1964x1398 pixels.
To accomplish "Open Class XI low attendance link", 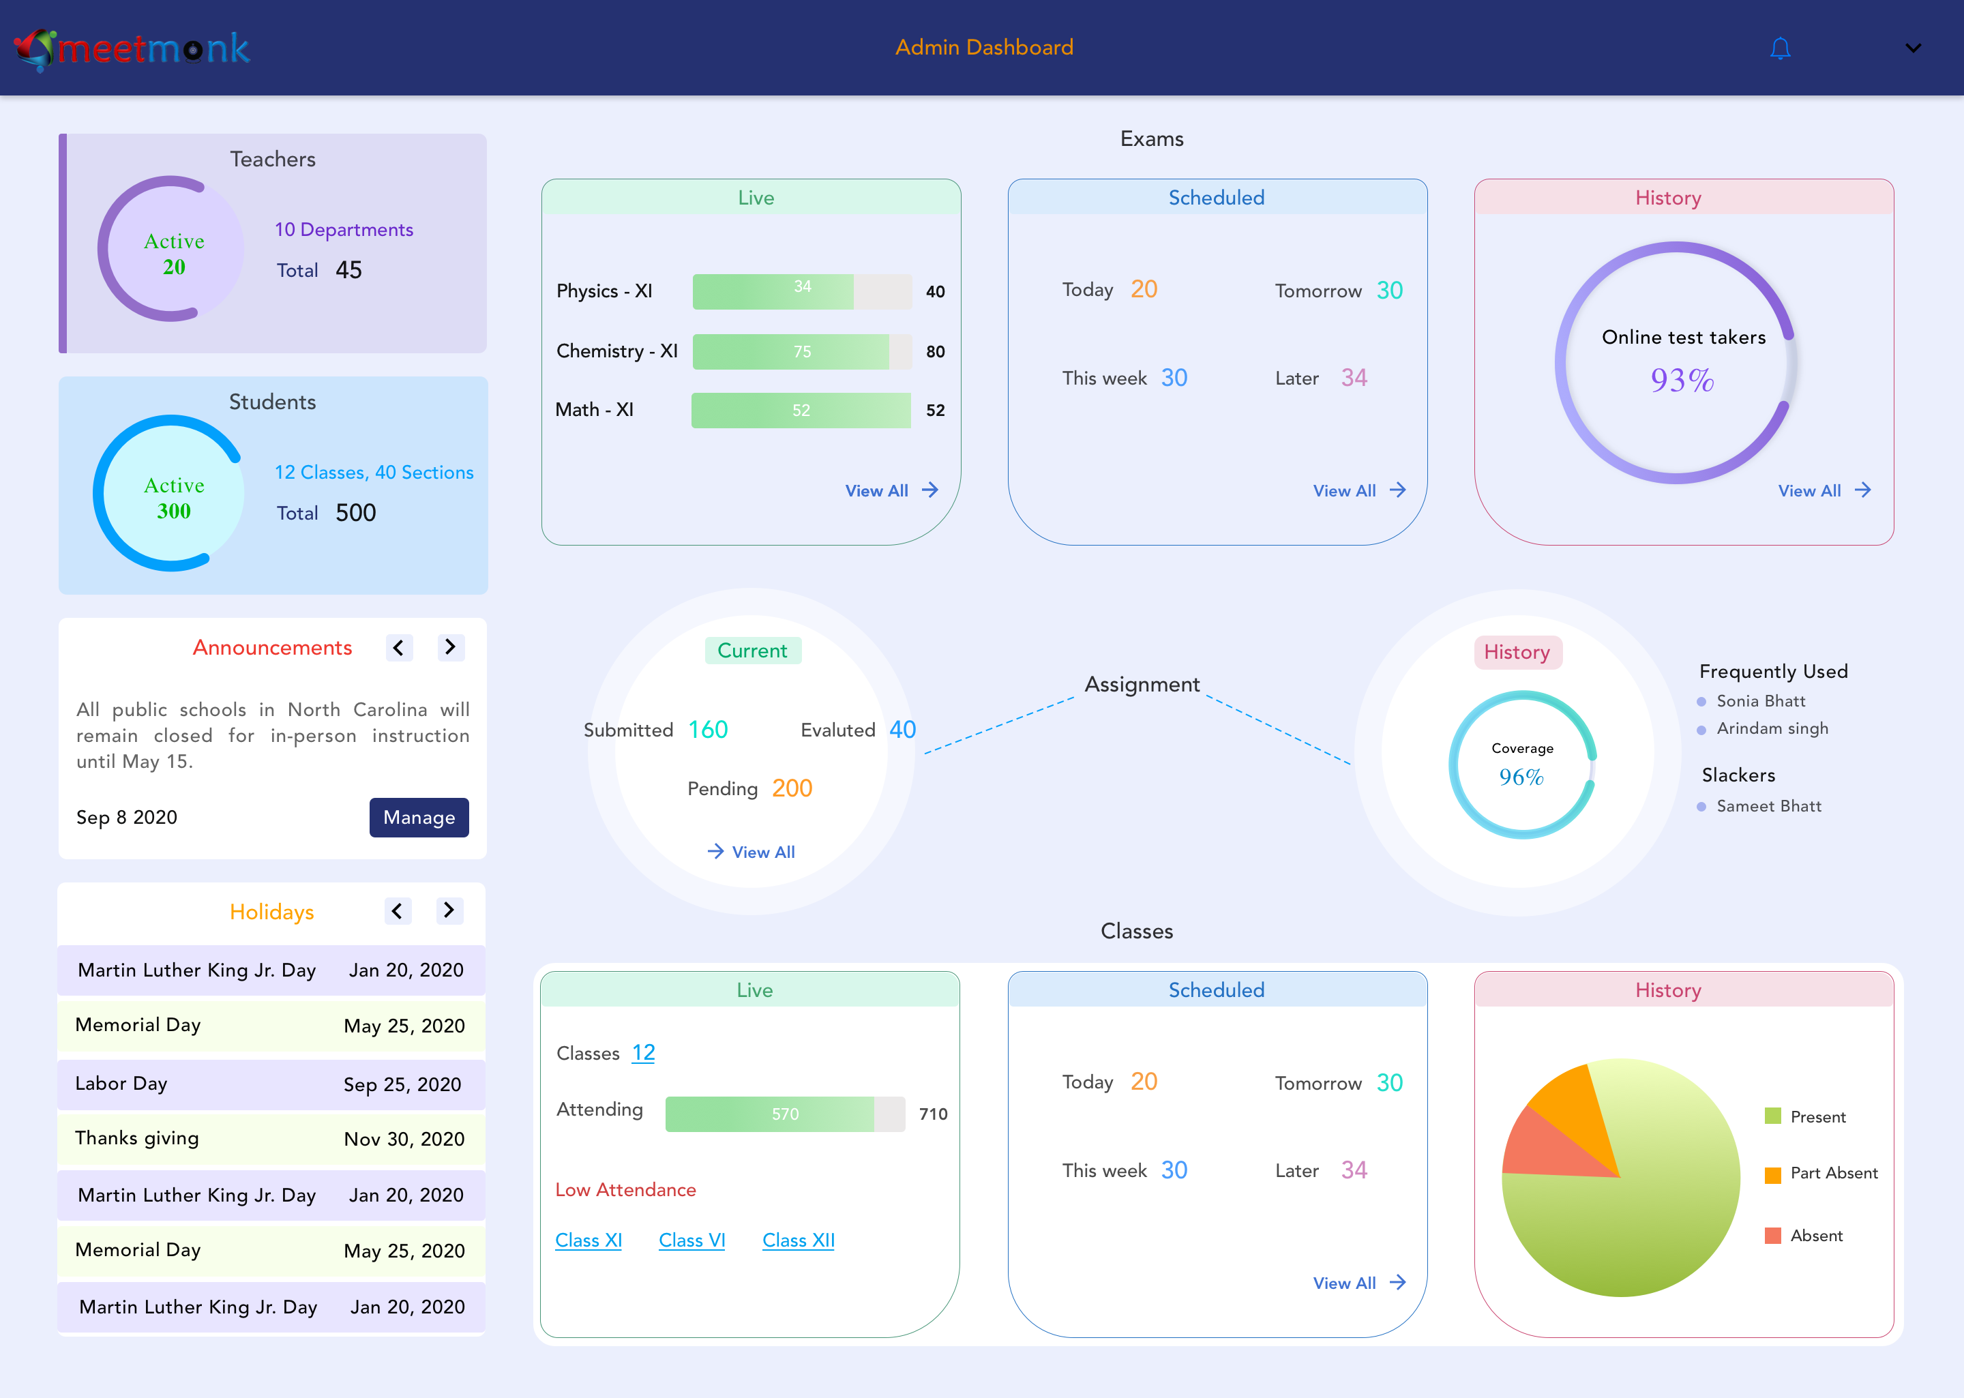I will click(x=588, y=1240).
